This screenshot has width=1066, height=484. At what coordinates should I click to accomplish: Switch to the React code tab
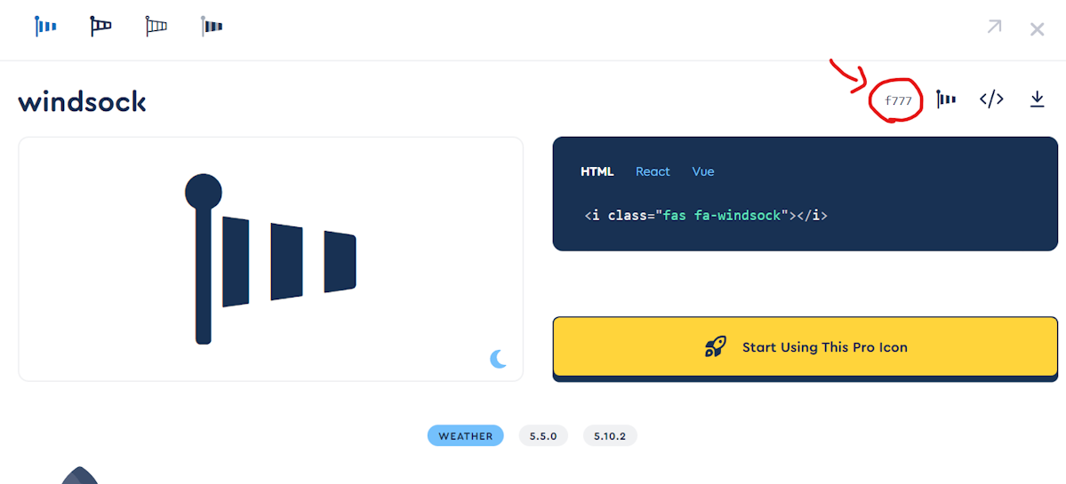click(x=653, y=171)
